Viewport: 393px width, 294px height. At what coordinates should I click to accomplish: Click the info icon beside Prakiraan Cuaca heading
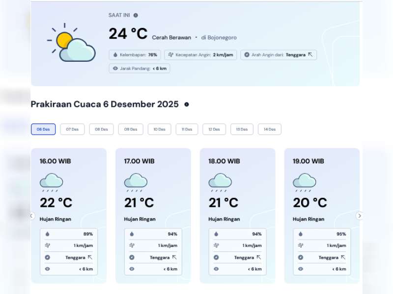[186, 104]
